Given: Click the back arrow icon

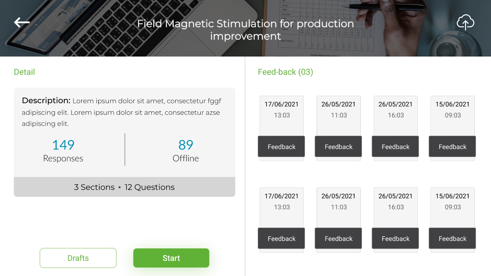Looking at the screenshot, I should [x=22, y=22].
